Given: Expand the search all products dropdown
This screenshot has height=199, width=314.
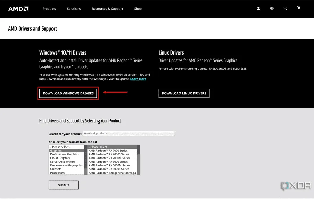Looking at the screenshot, I should click(129, 133).
